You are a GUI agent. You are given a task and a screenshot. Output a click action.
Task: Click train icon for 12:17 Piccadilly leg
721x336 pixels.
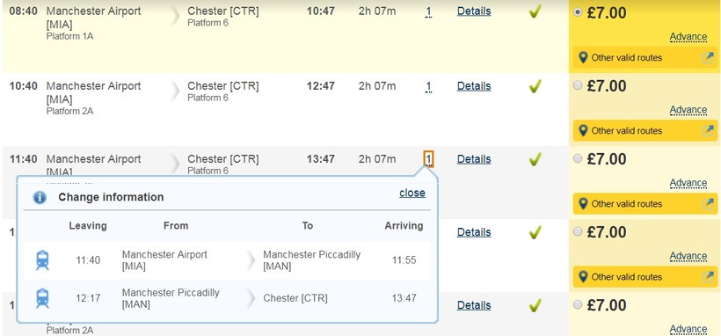click(x=42, y=298)
